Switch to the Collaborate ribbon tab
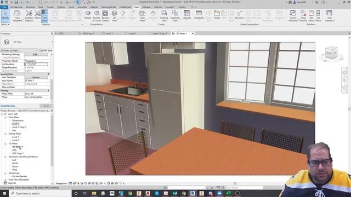Screen dimensions: 351x197 click(x=125, y=7)
